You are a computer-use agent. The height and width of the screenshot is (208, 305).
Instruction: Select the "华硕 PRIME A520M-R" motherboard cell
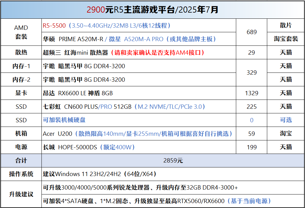pos(139,39)
